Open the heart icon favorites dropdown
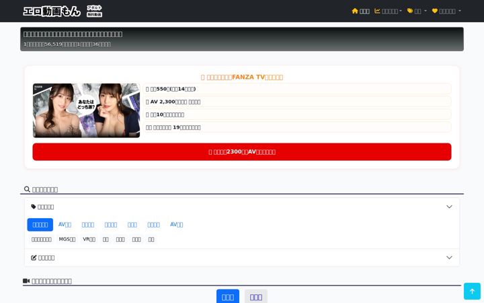The width and height of the screenshot is (484, 303). [x=446, y=11]
